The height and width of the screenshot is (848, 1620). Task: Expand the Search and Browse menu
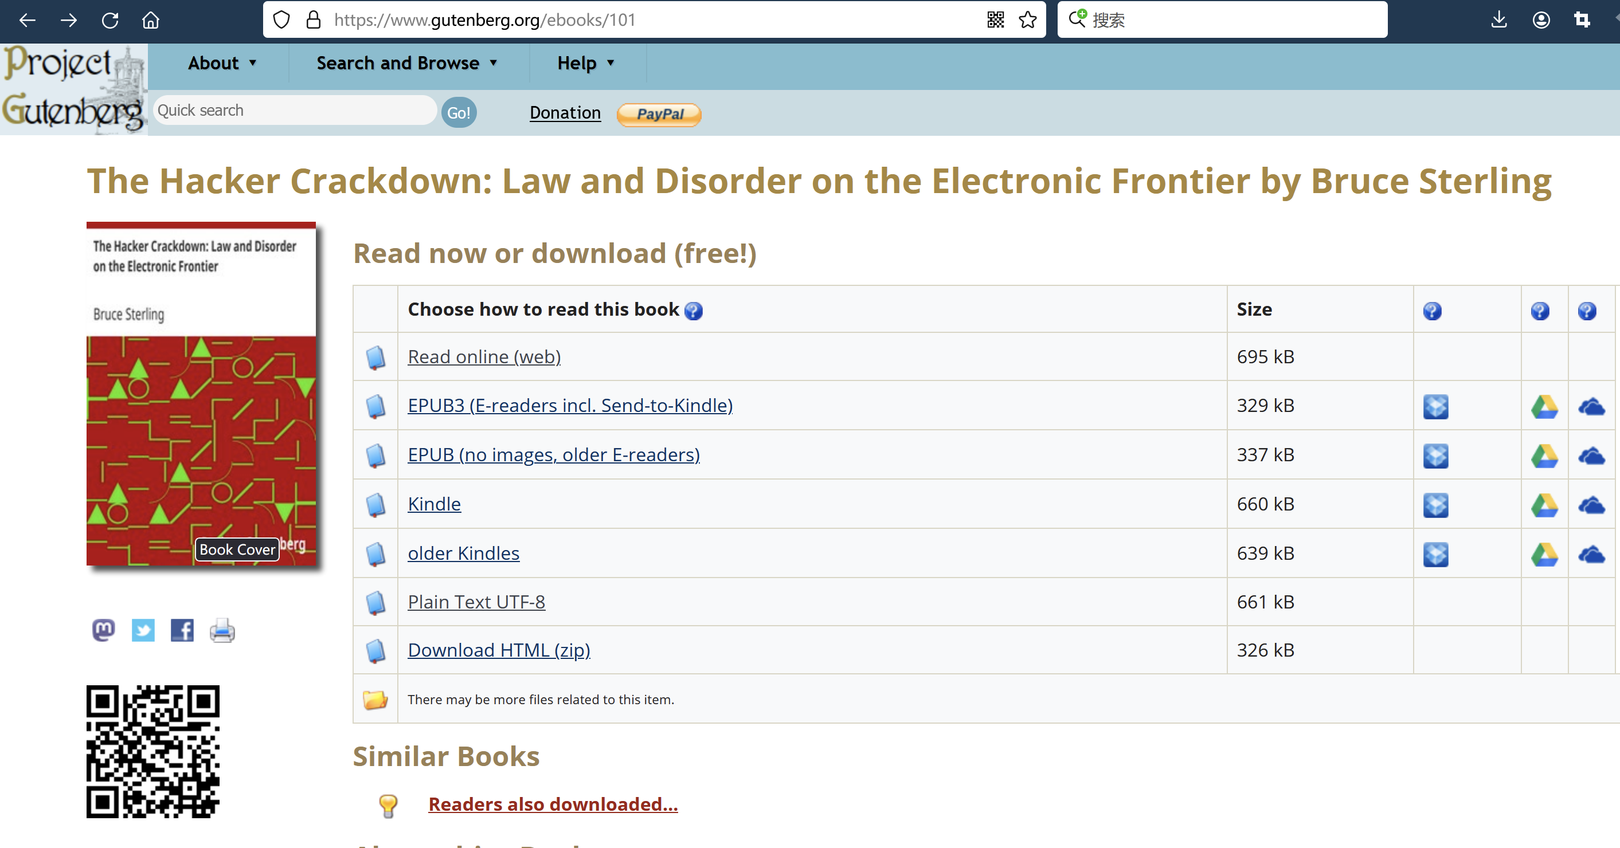pos(407,63)
